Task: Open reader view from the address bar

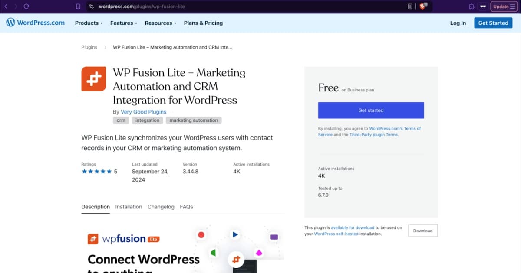Action: point(410,6)
